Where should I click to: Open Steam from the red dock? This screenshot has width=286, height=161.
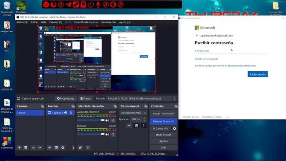click(76, 4)
